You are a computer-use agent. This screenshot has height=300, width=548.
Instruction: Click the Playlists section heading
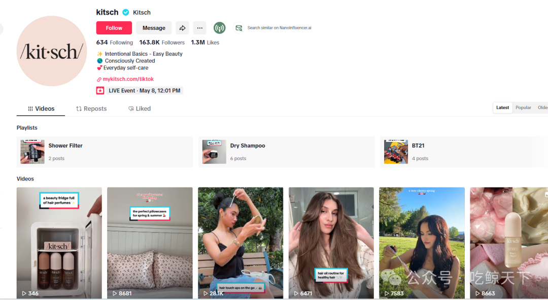(27, 128)
